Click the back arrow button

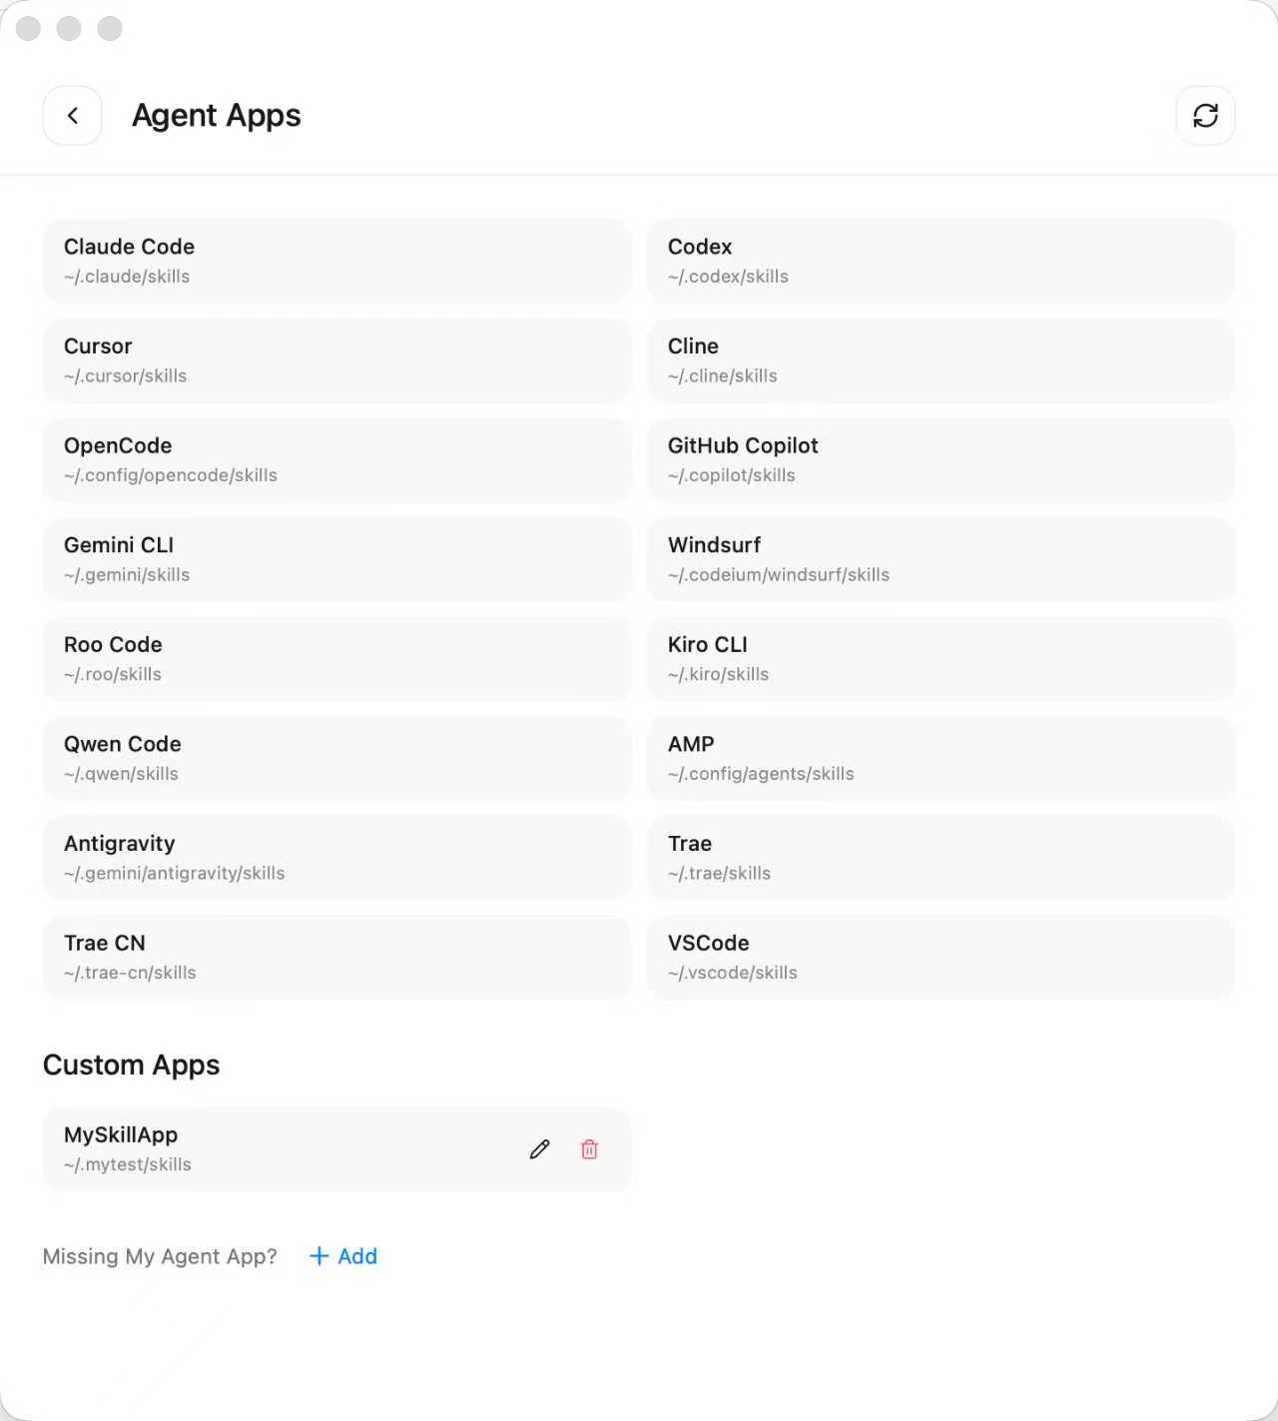click(x=72, y=116)
